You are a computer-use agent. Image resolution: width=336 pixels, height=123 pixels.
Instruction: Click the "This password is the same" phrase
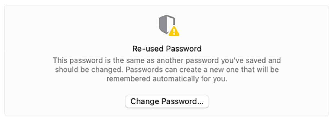100,60
